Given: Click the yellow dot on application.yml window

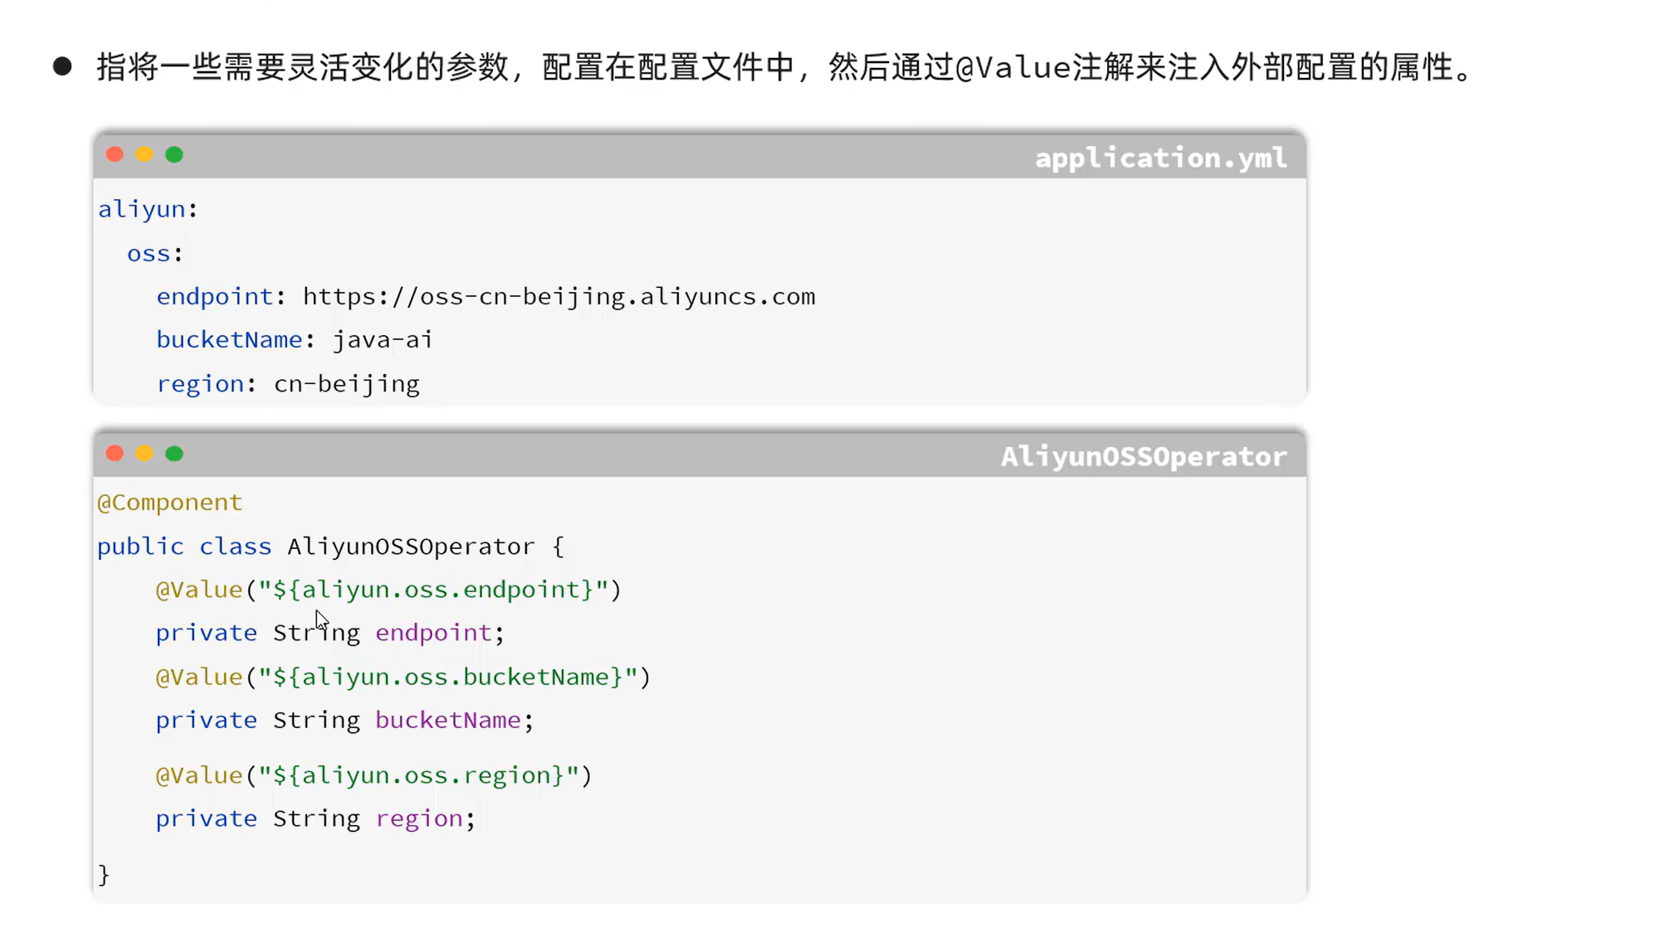Looking at the screenshot, I should pos(144,155).
